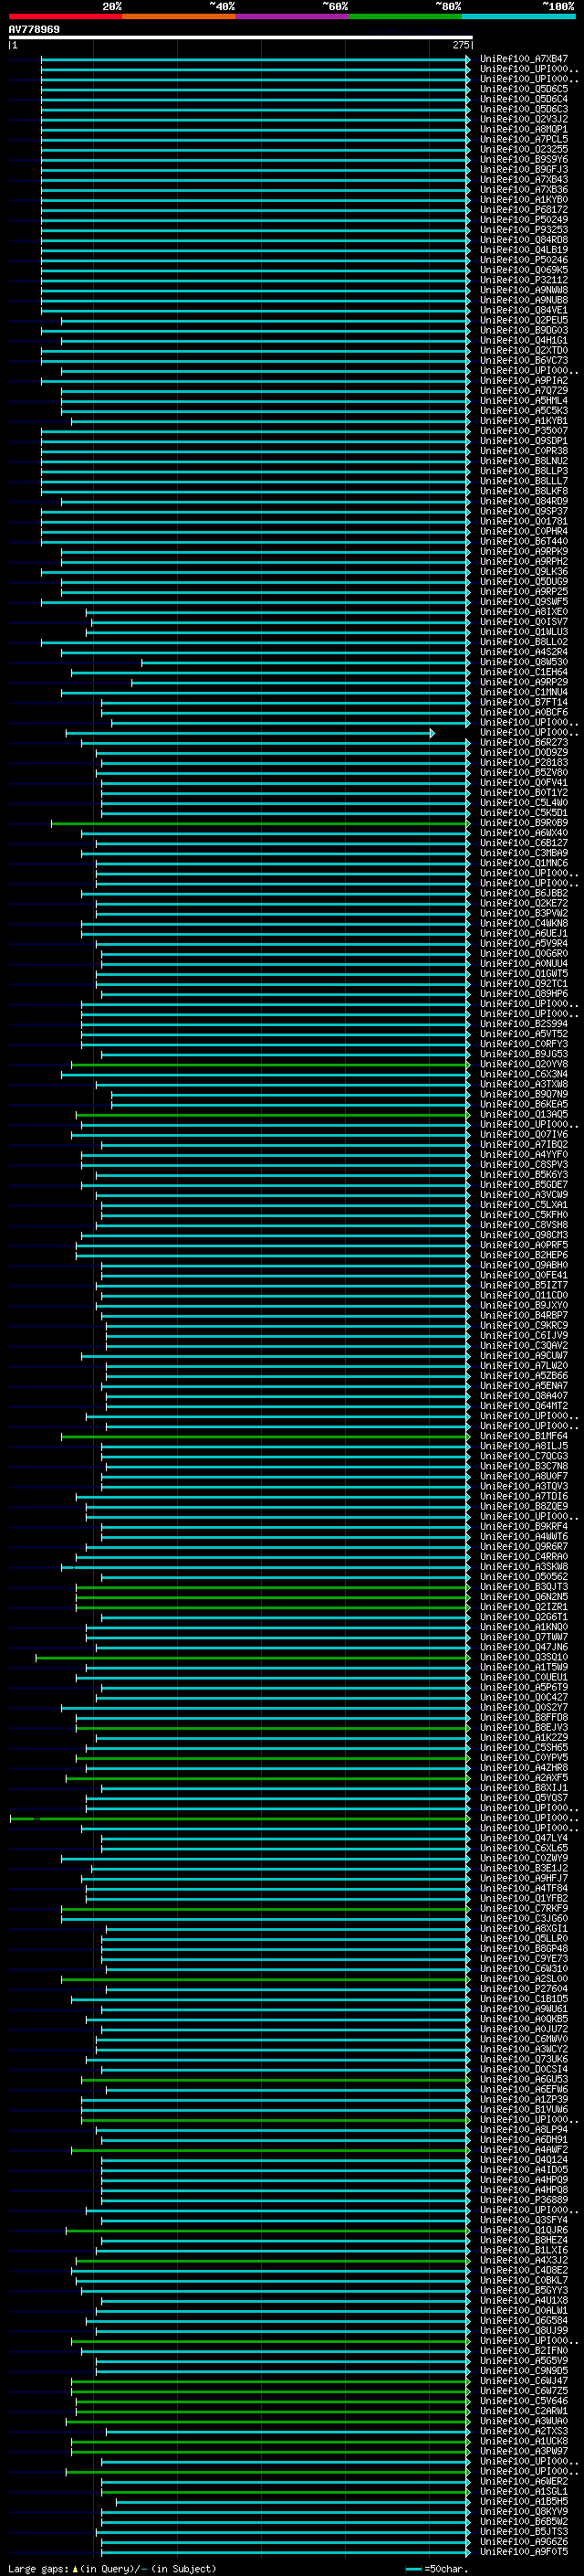Open hit UniRef100_A8MQP1

click(x=523, y=129)
